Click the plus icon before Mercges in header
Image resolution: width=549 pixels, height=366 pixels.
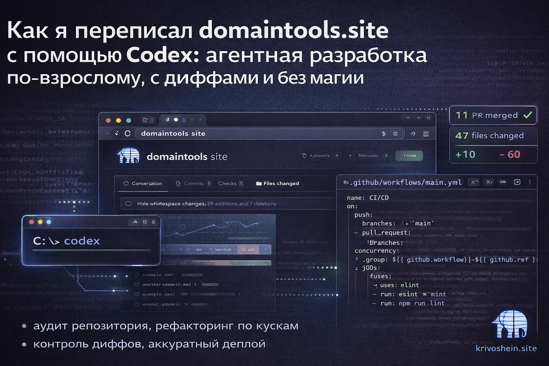tap(350, 155)
